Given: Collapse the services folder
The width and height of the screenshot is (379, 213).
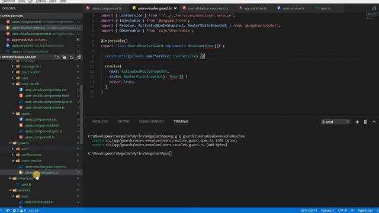Looking at the screenshot, I should (24, 191).
